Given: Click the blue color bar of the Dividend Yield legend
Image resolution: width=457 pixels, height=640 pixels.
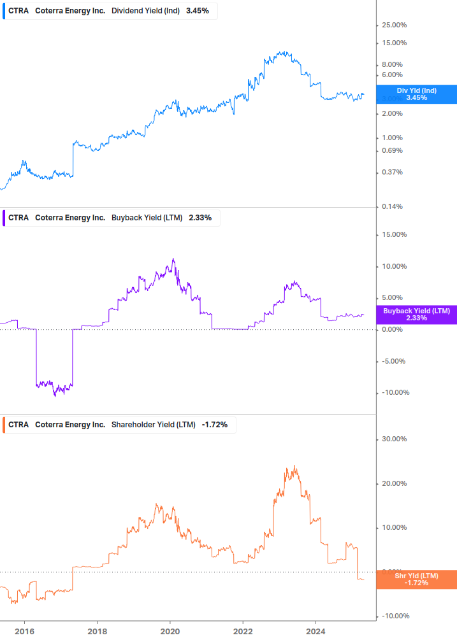Looking at the screenshot, I should [4, 11].
